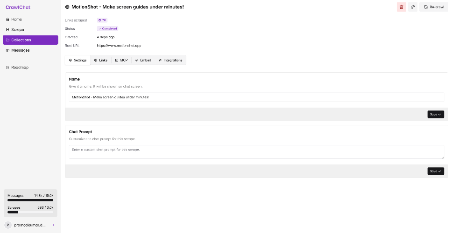Open the Integrations tab
Screen dimensions: 452x233
point(170,60)
